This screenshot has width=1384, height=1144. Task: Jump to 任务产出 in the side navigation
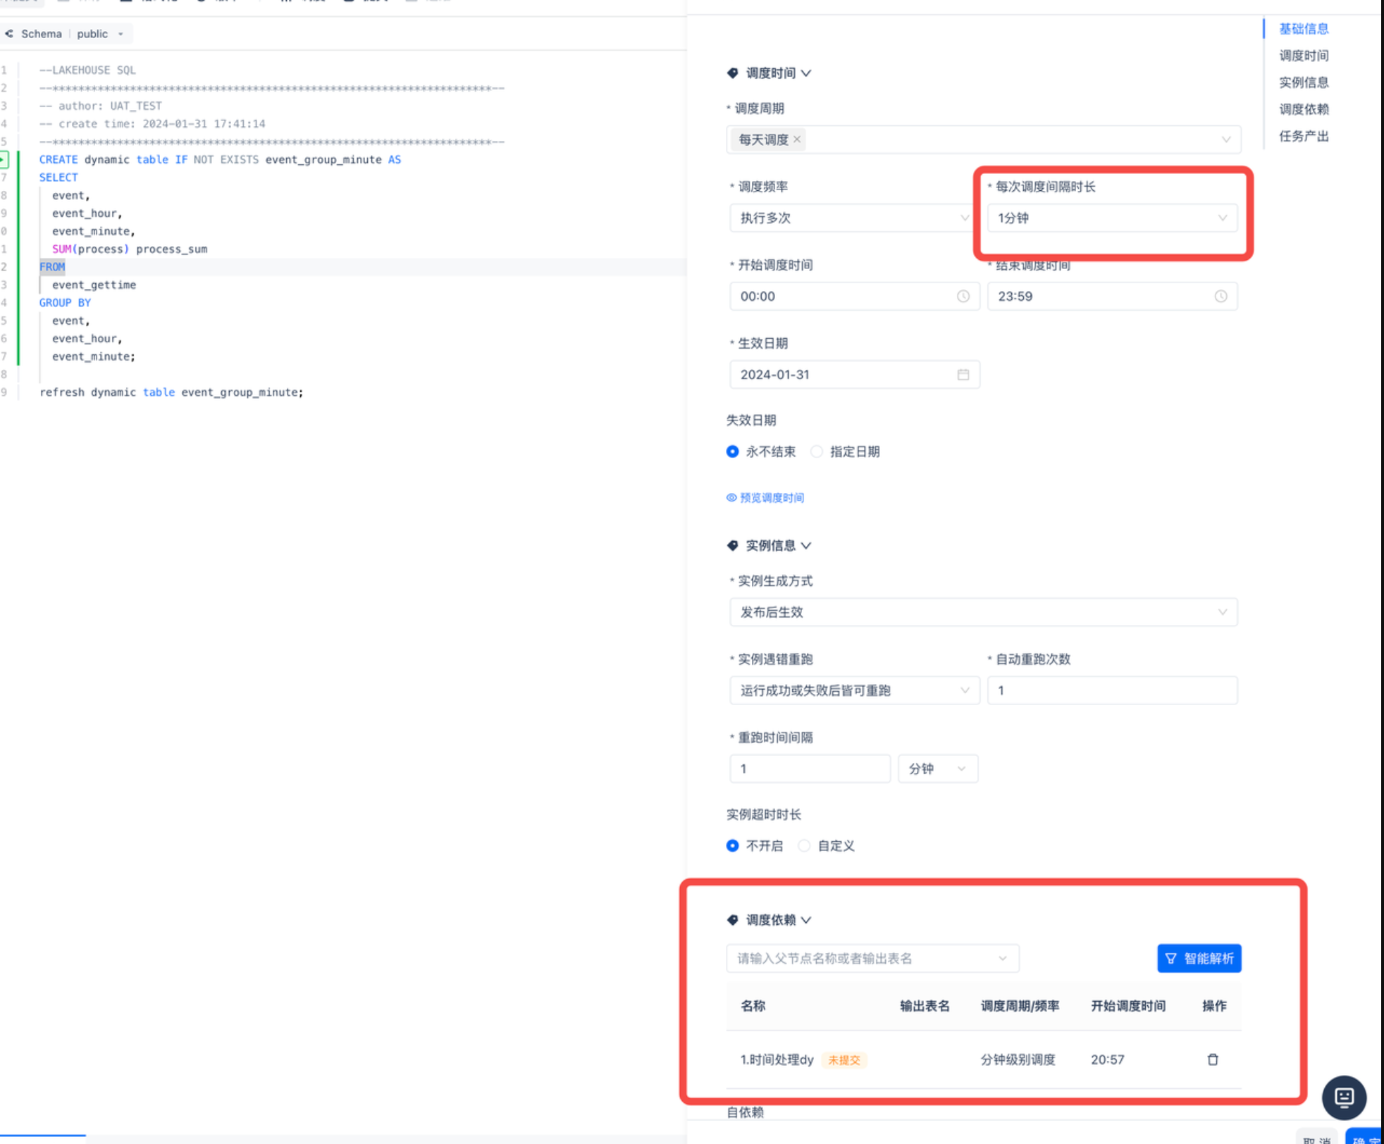coord(1303,136)
